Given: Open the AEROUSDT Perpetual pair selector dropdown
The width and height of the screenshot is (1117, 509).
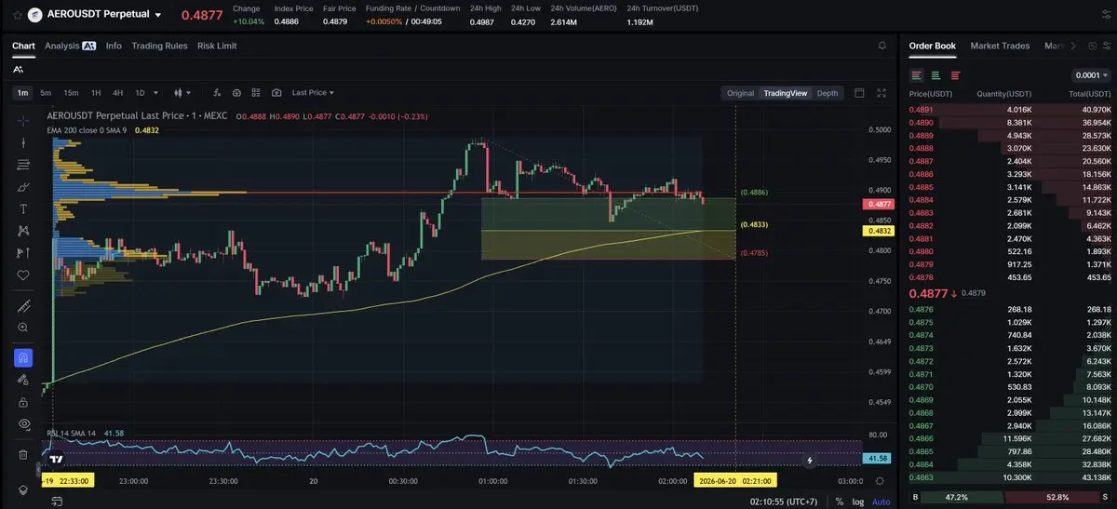Looking at the screenshot, I should pyautogui.click(x=157, y=16).
